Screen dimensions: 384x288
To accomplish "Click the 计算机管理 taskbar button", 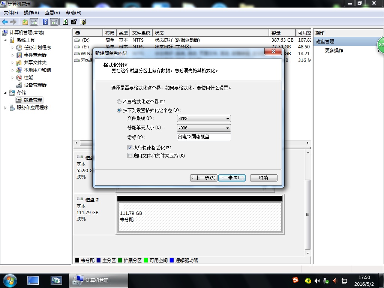I will pos(99,280).
